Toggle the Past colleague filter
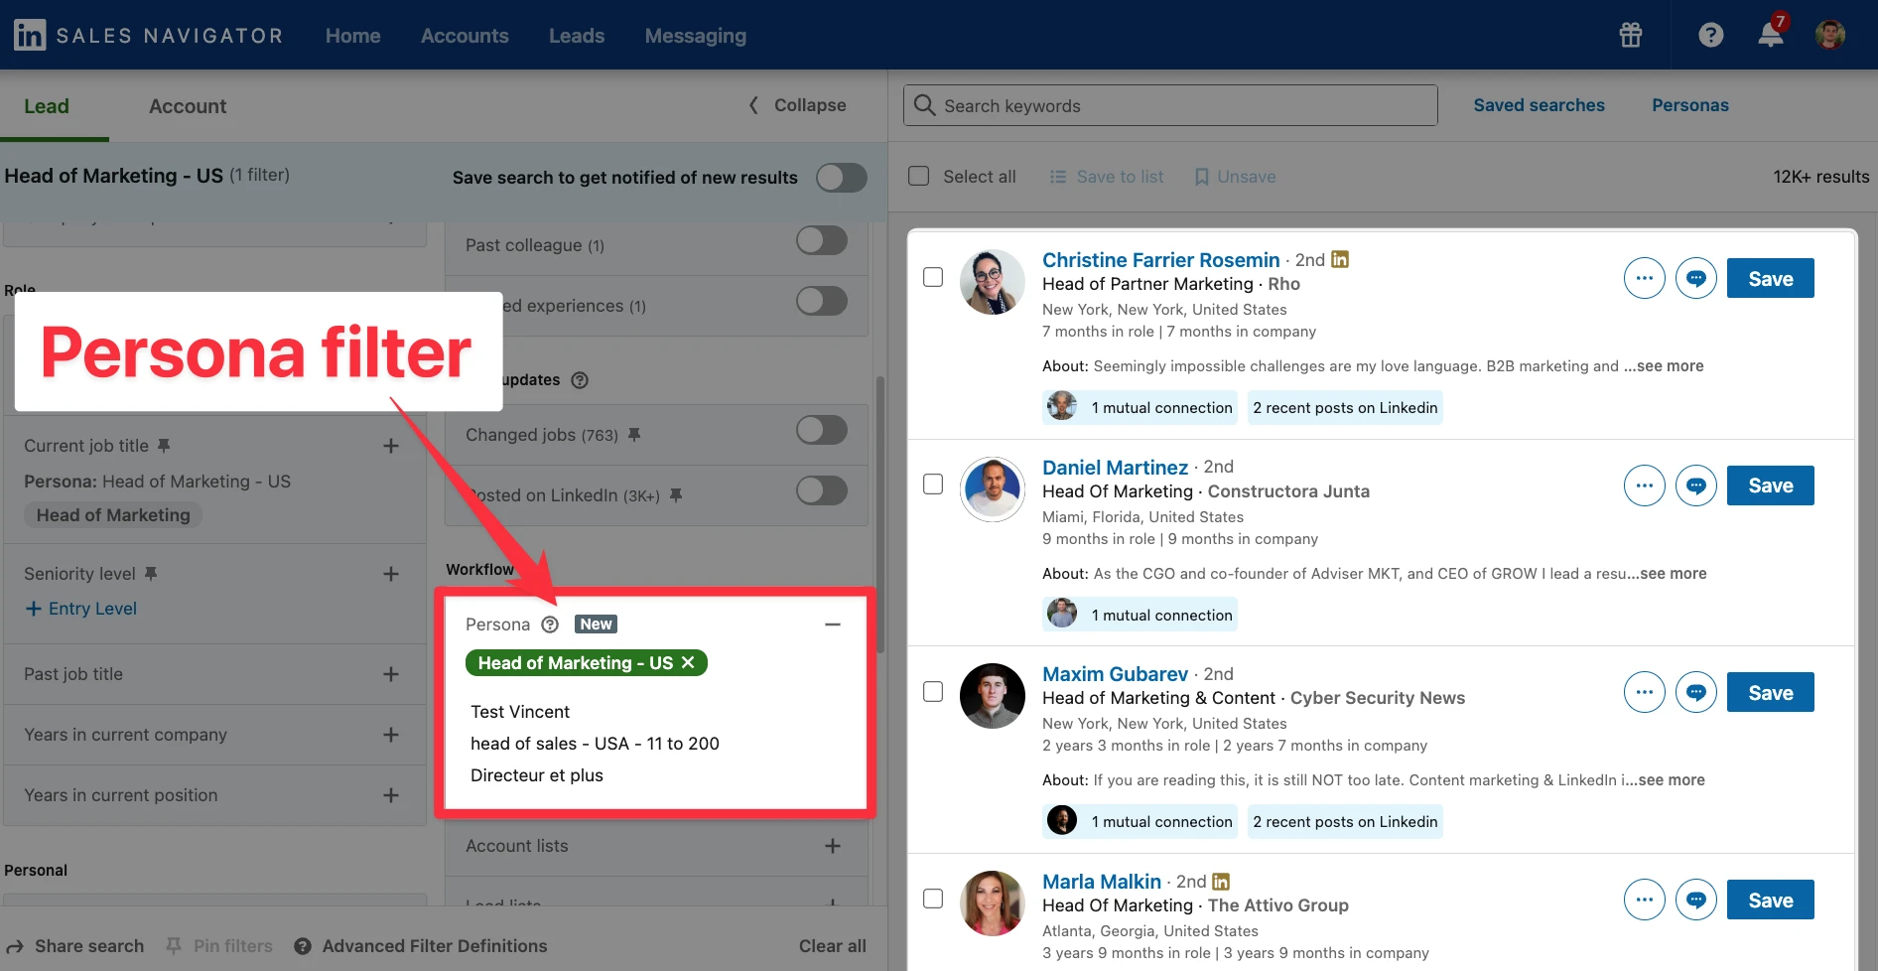This screenshot has height=971, width=1878. pyautogui.click(x=822, y=240)
